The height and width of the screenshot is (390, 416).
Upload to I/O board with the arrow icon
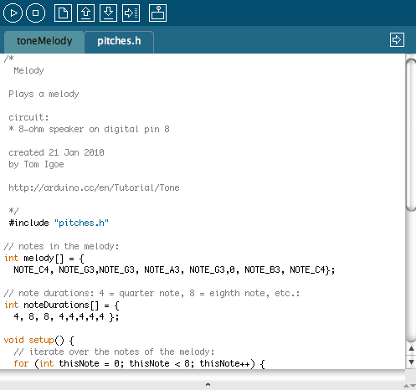pos(131,13)
